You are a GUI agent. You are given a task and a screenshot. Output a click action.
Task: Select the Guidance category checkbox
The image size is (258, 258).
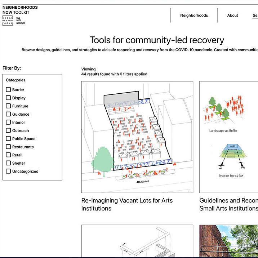[8, 114]
